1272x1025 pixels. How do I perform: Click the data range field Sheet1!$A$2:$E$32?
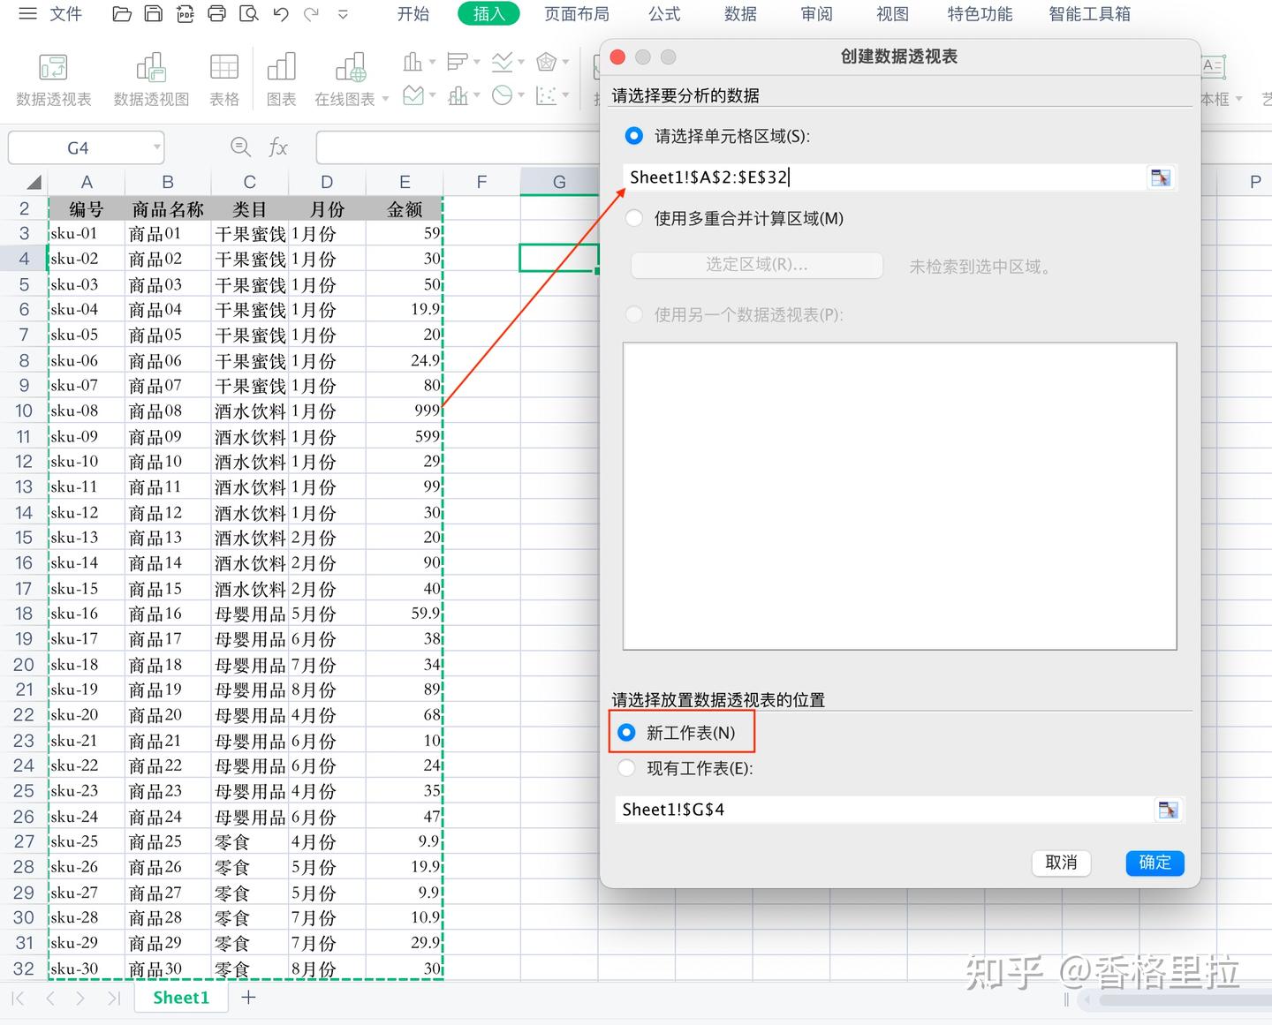point(883,177)
